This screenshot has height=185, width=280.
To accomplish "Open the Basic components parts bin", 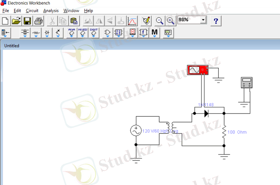I will coord(36,33).
